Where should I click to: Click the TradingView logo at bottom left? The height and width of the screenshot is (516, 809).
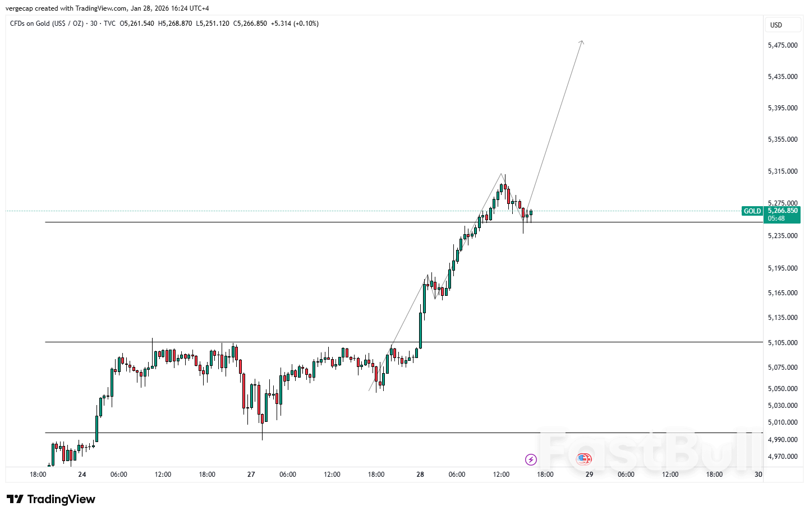pos(51,499)
